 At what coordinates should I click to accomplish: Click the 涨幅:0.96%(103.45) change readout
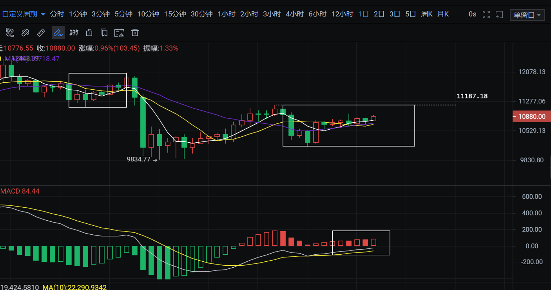[x=109, y=48]
